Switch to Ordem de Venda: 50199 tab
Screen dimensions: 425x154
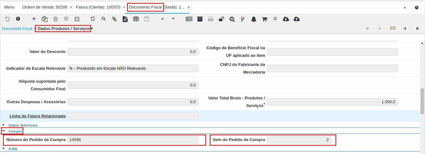(x=44, y=7)
